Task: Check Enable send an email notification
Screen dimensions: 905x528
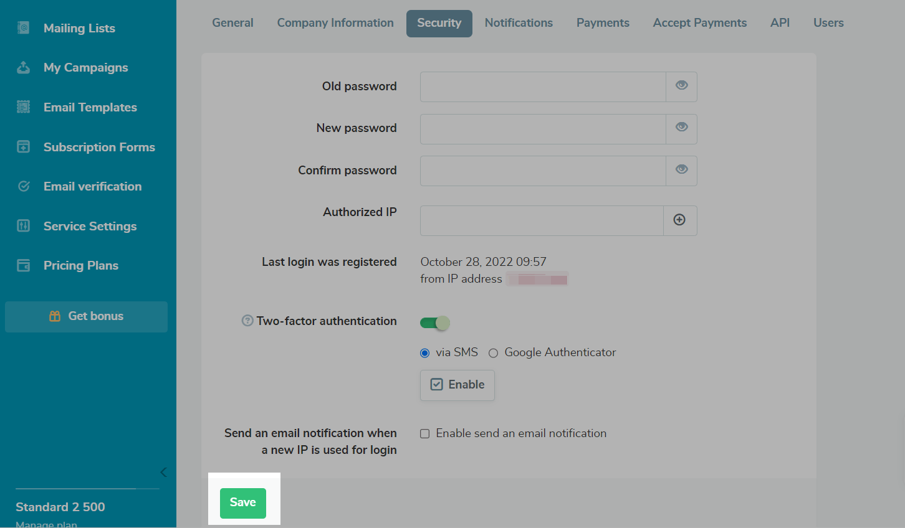Action: point(425,434)
